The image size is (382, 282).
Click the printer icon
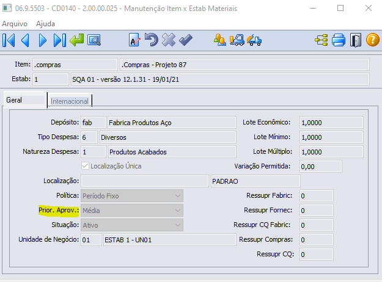pyautogui.click(x=339, y=40)
